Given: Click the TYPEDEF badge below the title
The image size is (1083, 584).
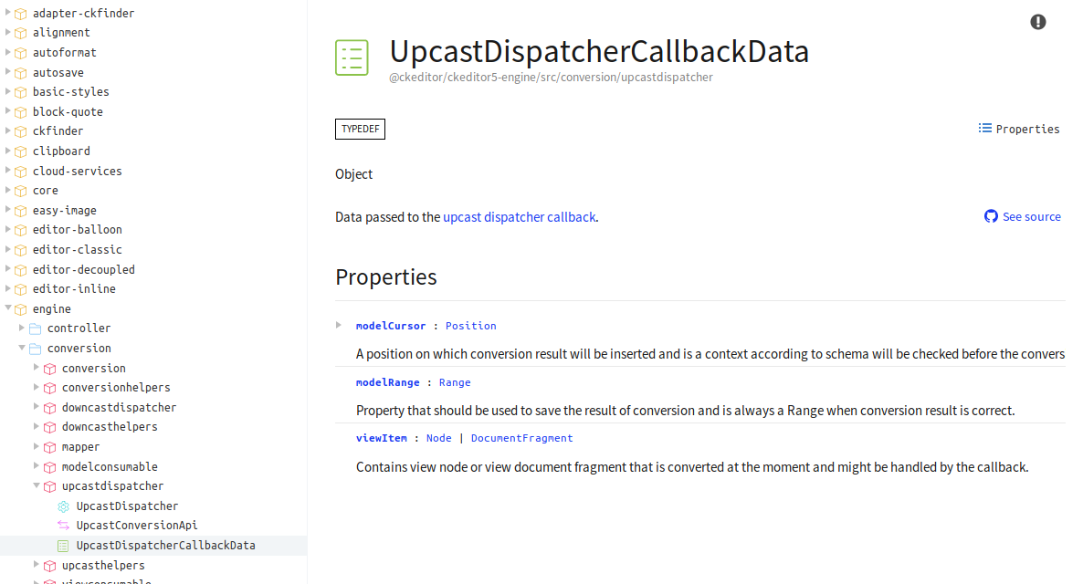Looking at the screenshot, I should (360, 129).
